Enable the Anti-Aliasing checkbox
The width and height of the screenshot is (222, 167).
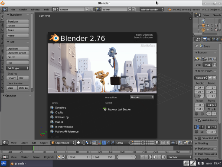(199, 120)
